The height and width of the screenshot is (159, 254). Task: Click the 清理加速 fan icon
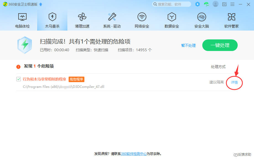click(x=82, y=17)
